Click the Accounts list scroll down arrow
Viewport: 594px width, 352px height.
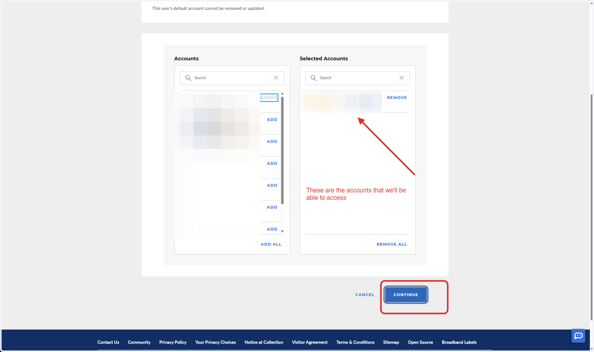(x=282, y=231)
